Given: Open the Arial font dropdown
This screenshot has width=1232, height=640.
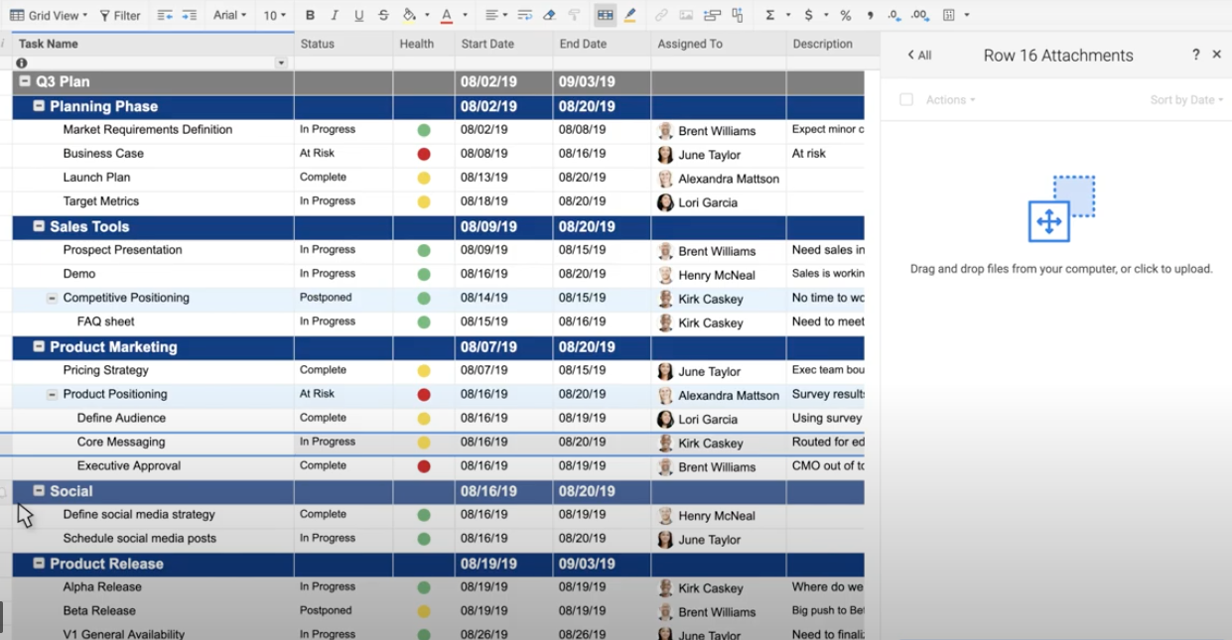Looking at the screenshot, I should click(x=229, y=16).
